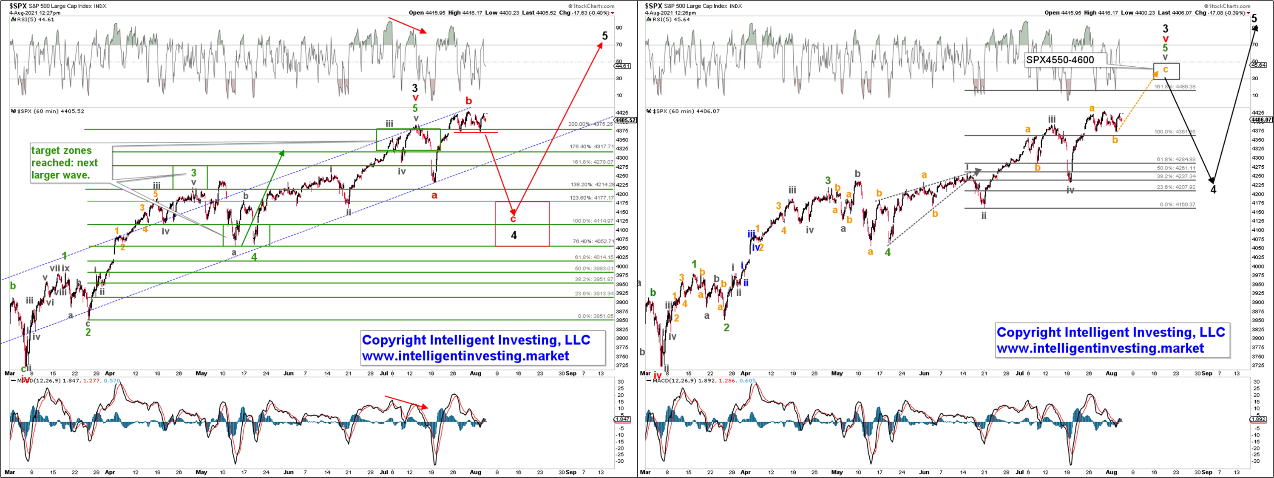Select the SPX4550-4600 target callout box

point(1065,60)
